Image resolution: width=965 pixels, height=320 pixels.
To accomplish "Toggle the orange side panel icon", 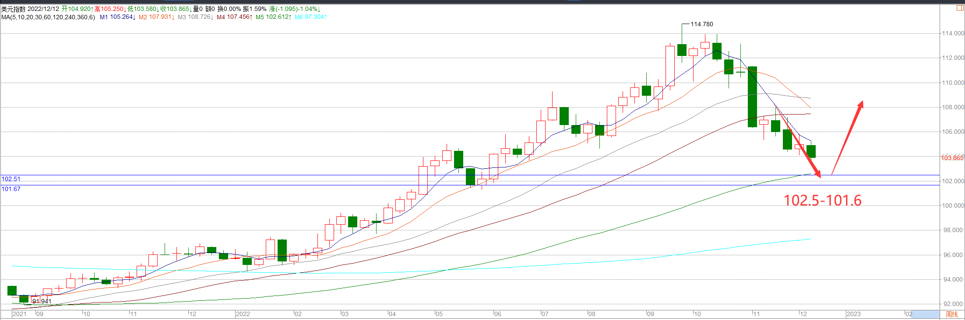I will coord(960,8).
